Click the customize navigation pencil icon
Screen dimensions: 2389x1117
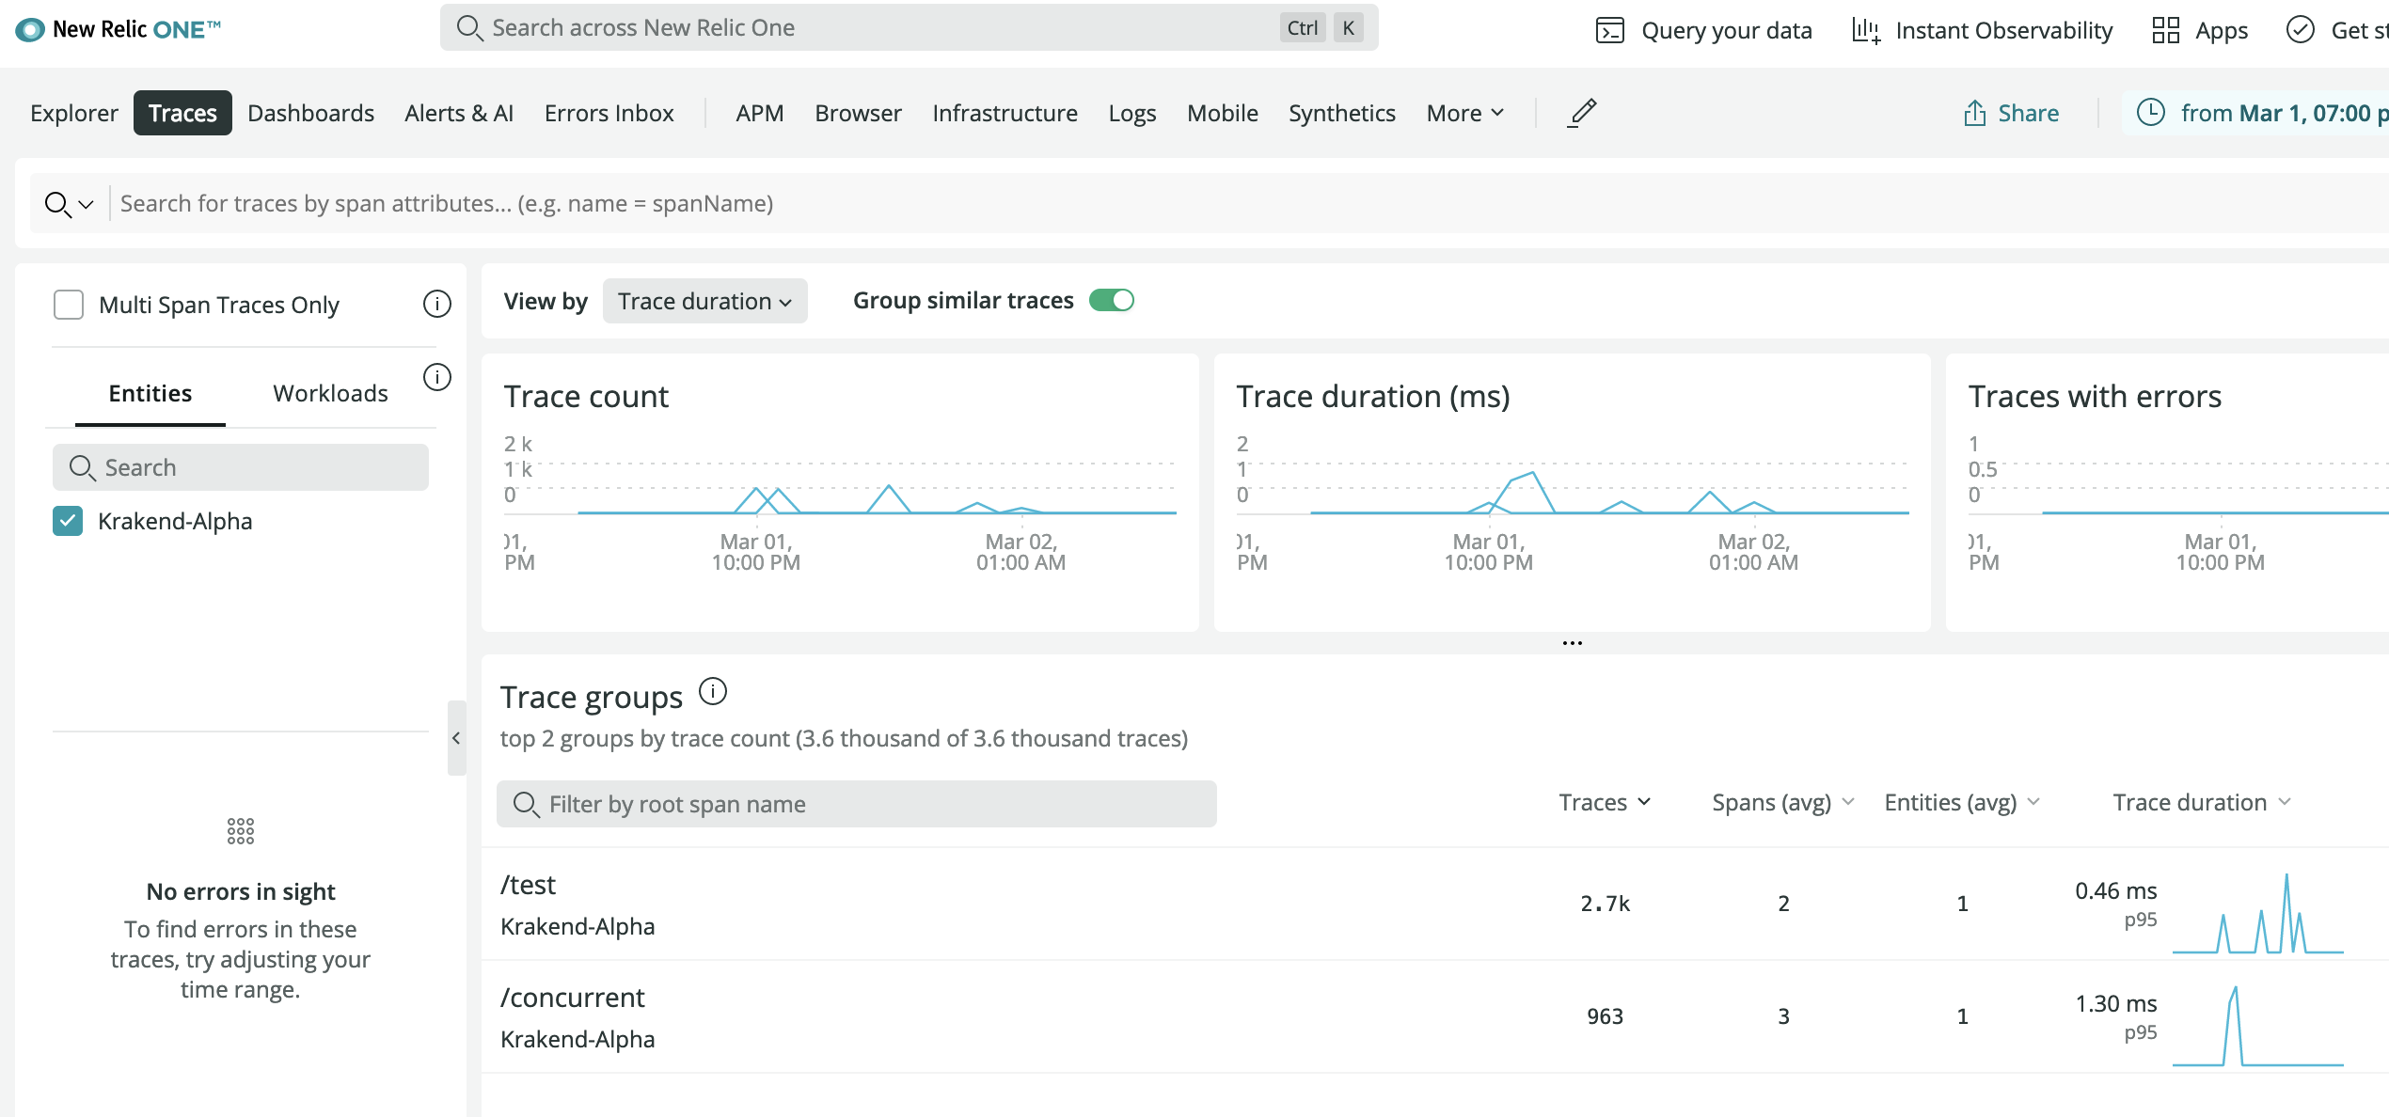click(1582, 112)
